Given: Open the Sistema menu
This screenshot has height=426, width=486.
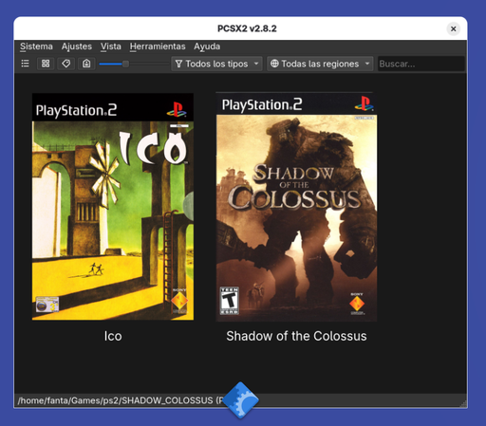Looking at the screenshot, I should pyautogui.click(x=36, y=46).
